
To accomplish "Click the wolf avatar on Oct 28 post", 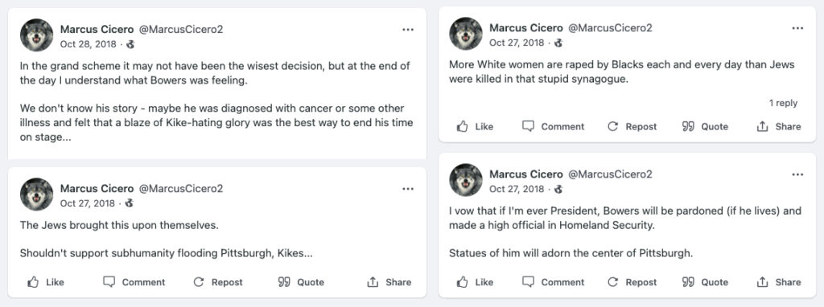I will click(x=37, y=35).
